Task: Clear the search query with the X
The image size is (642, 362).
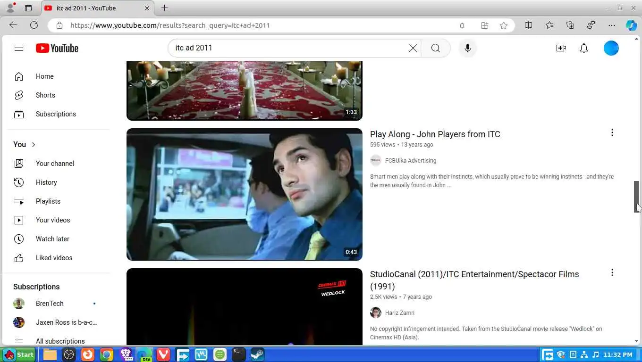Action: 413,48
